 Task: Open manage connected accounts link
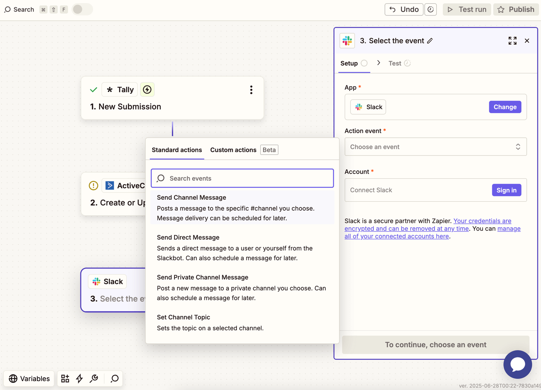[x=432, y=232]
